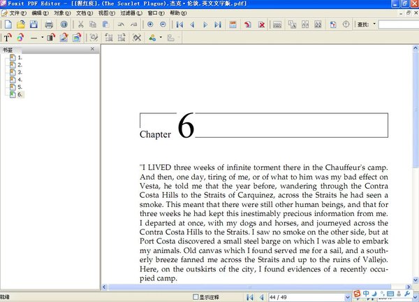The height and width of the screenshot is (302, 419).
Task: Click the Redo arrow icon
Action: [133, 24]
